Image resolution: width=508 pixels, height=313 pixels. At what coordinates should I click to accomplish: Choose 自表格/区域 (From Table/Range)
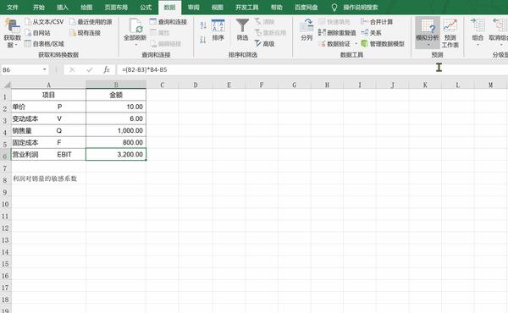click(x=44, y=44)
